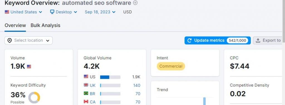Click the United States flag icon

(7, 12)
